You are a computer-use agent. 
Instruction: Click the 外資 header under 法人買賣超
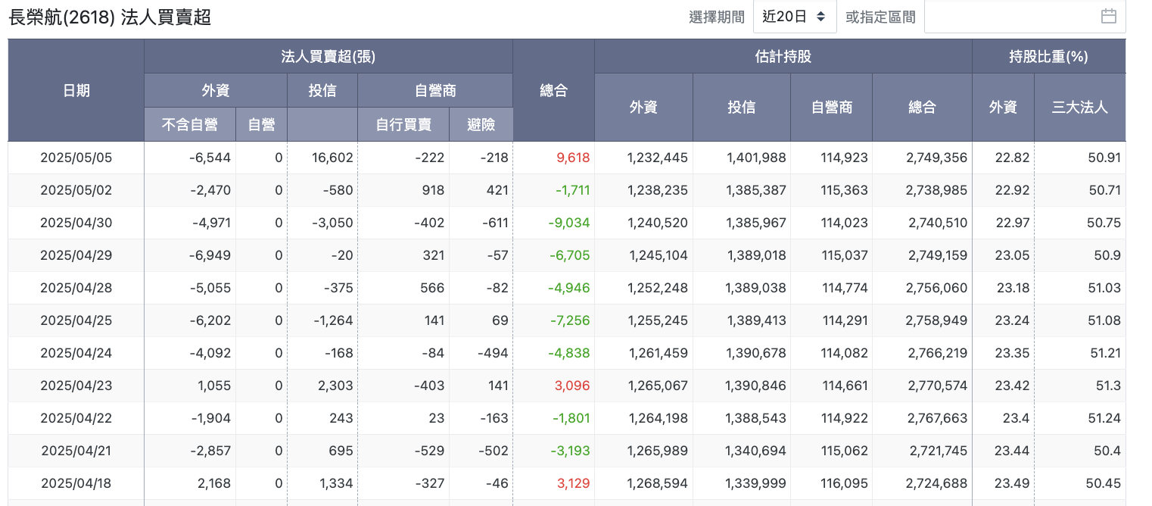pyautogui.click(x=216, y=90)
